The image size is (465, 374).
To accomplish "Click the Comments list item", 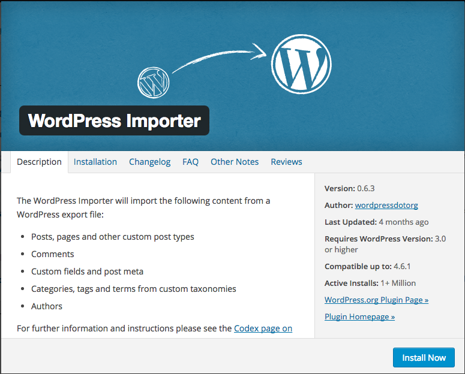I will coord(52,254).
